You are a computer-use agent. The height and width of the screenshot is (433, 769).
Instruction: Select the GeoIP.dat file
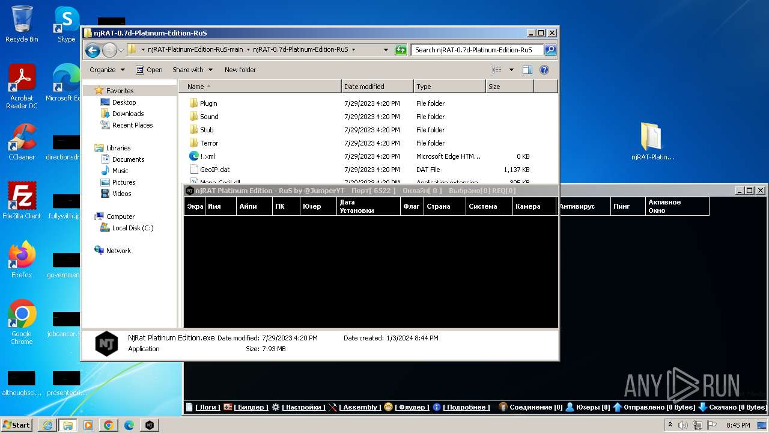click(x=215, y=170)
